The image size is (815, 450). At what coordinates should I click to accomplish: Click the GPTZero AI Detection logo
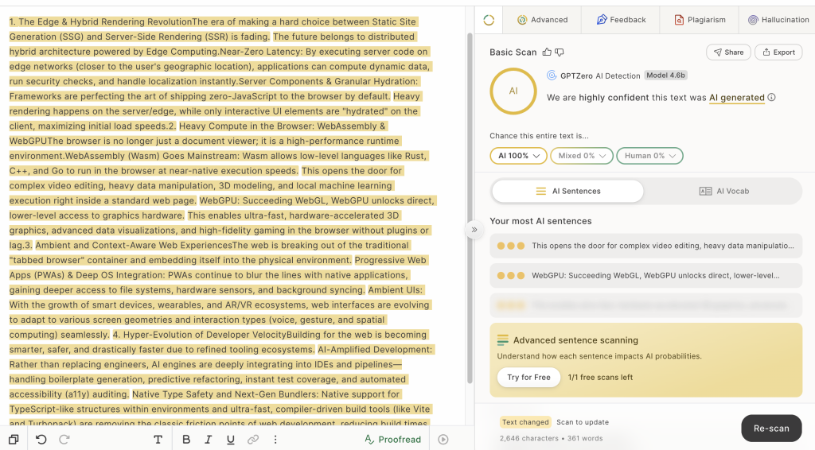tap(552, 76)
